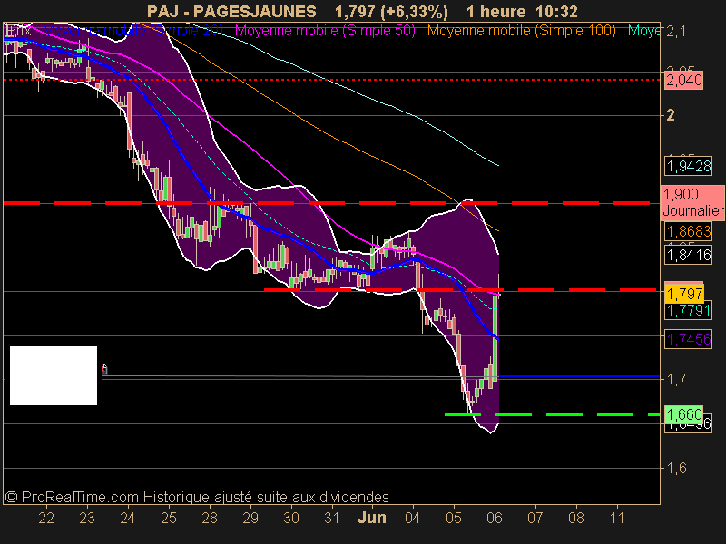Click date 08 on the time axis
Viewport: 726px width, 544px height.
tap(576, 518)
